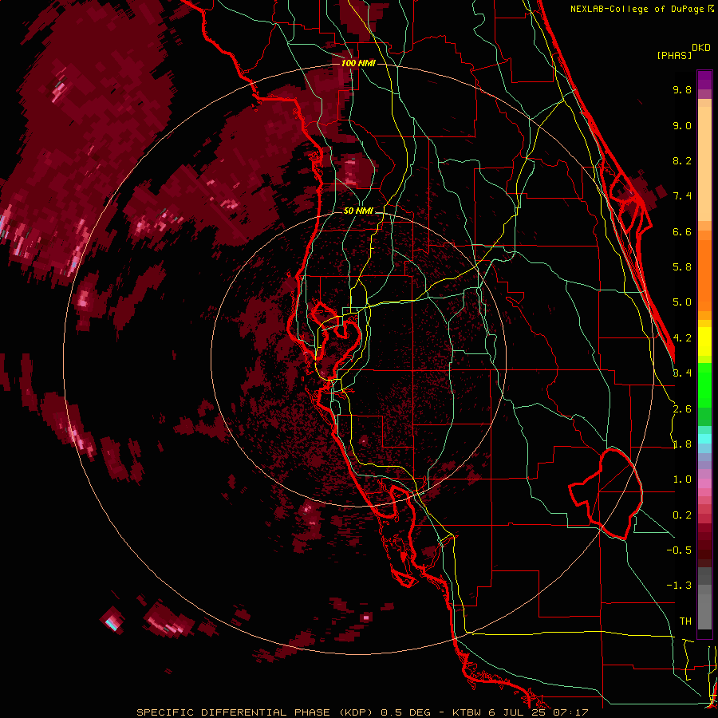The image size is (718, 718).
Task: Click the NEXLAB-College of DuPage label
Action: coord(637,9)
